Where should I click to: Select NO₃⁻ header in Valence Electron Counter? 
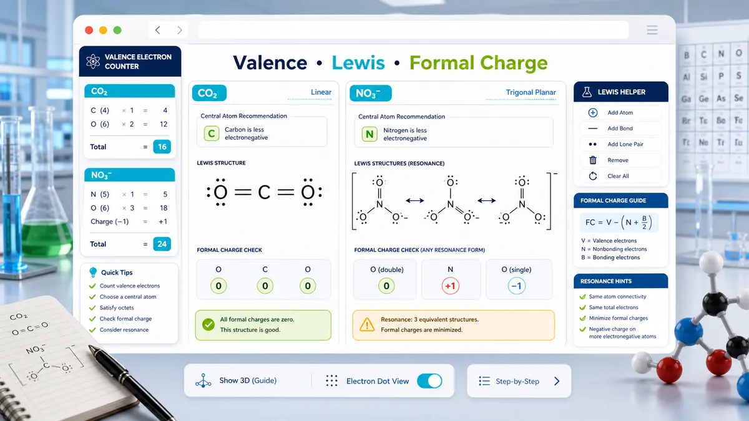[130, 175]
